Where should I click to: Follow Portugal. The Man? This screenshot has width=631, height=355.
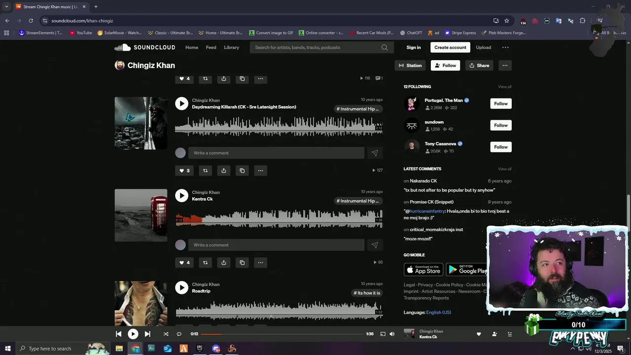[x=501, y=104]
